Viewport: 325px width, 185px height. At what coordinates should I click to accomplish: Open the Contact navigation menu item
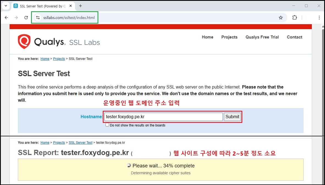coord(295,37)
